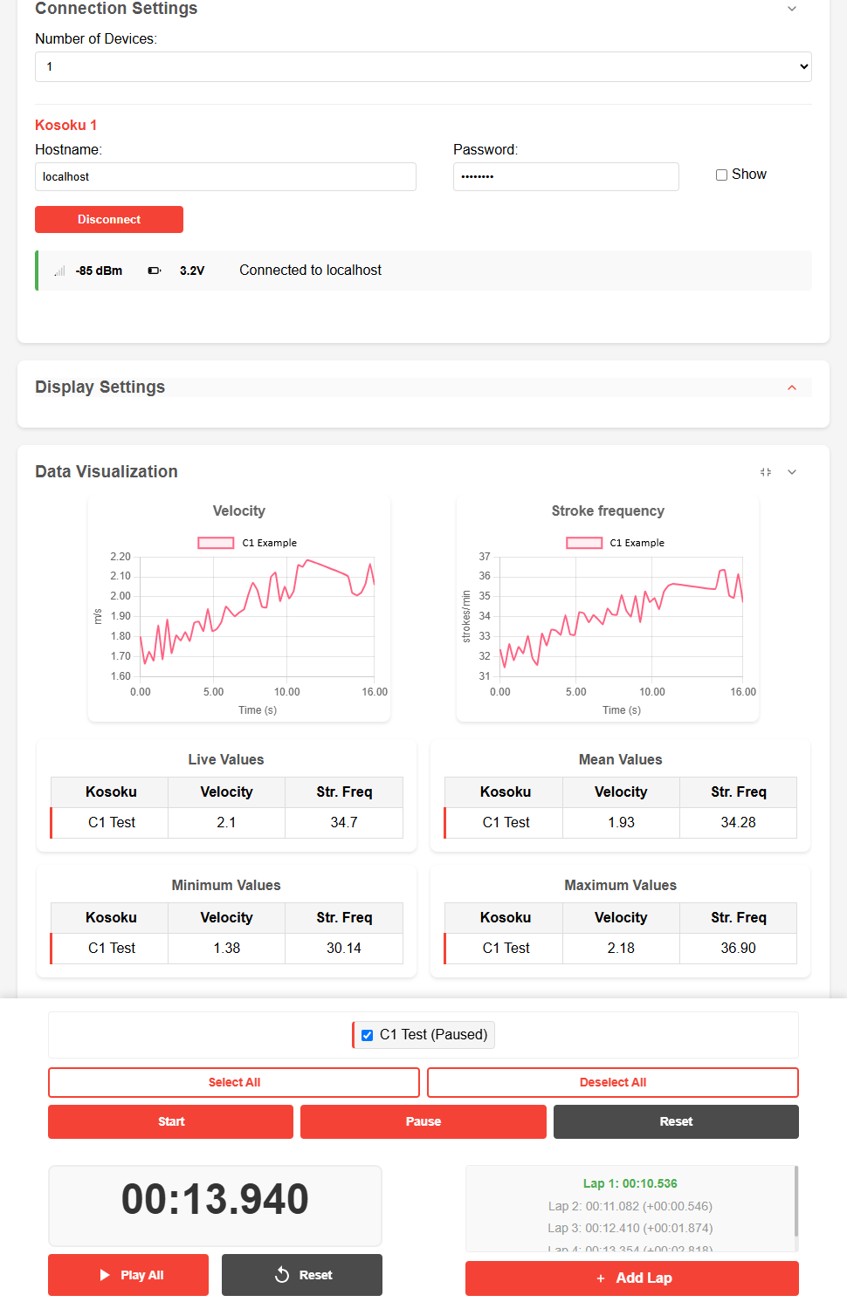Disconnect from the Kosoku 1 device
The height and width of the screenshot is (1309, 847).
click(x=109, y=219)
